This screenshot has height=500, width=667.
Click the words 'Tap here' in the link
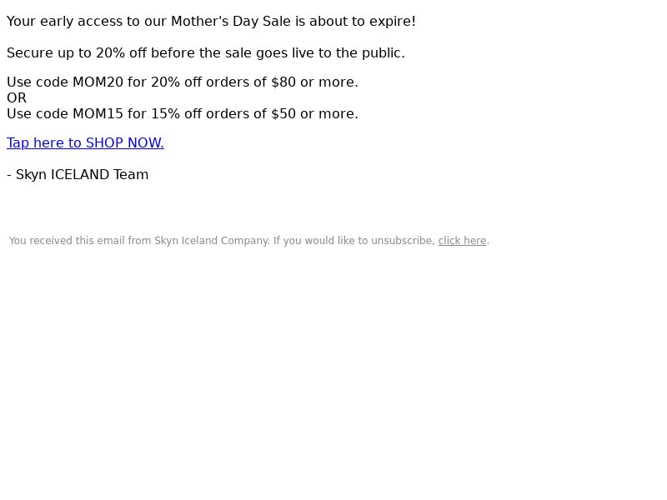35,142
